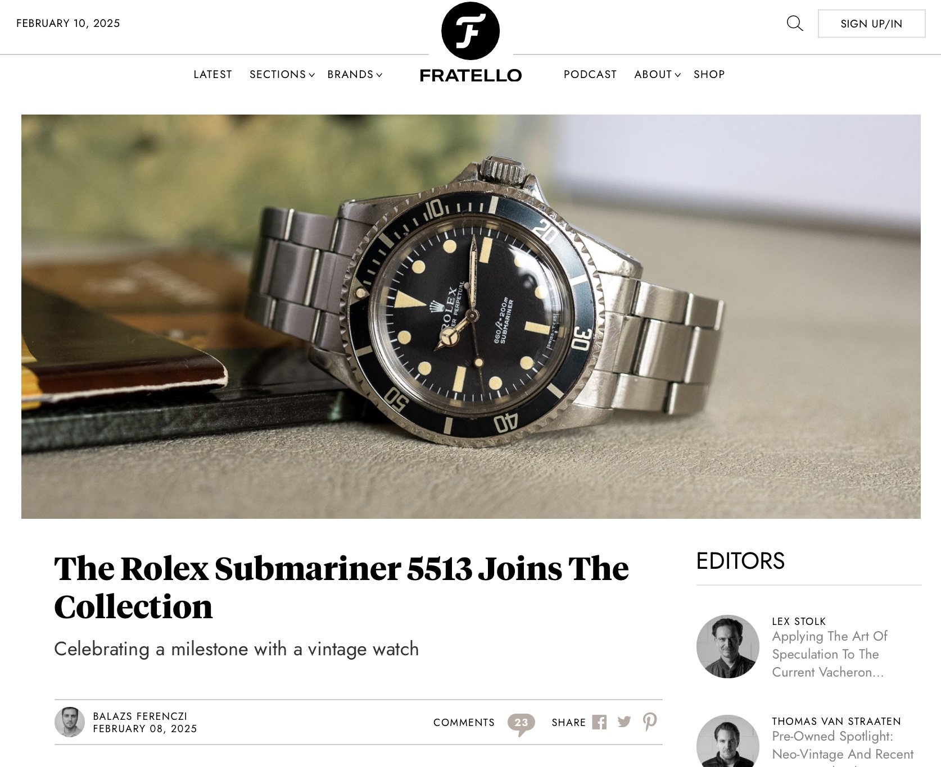Viewport: 941px width, 767px height.
Task: Click Thomas van Straaten's portrait
Action: (728, 741)
